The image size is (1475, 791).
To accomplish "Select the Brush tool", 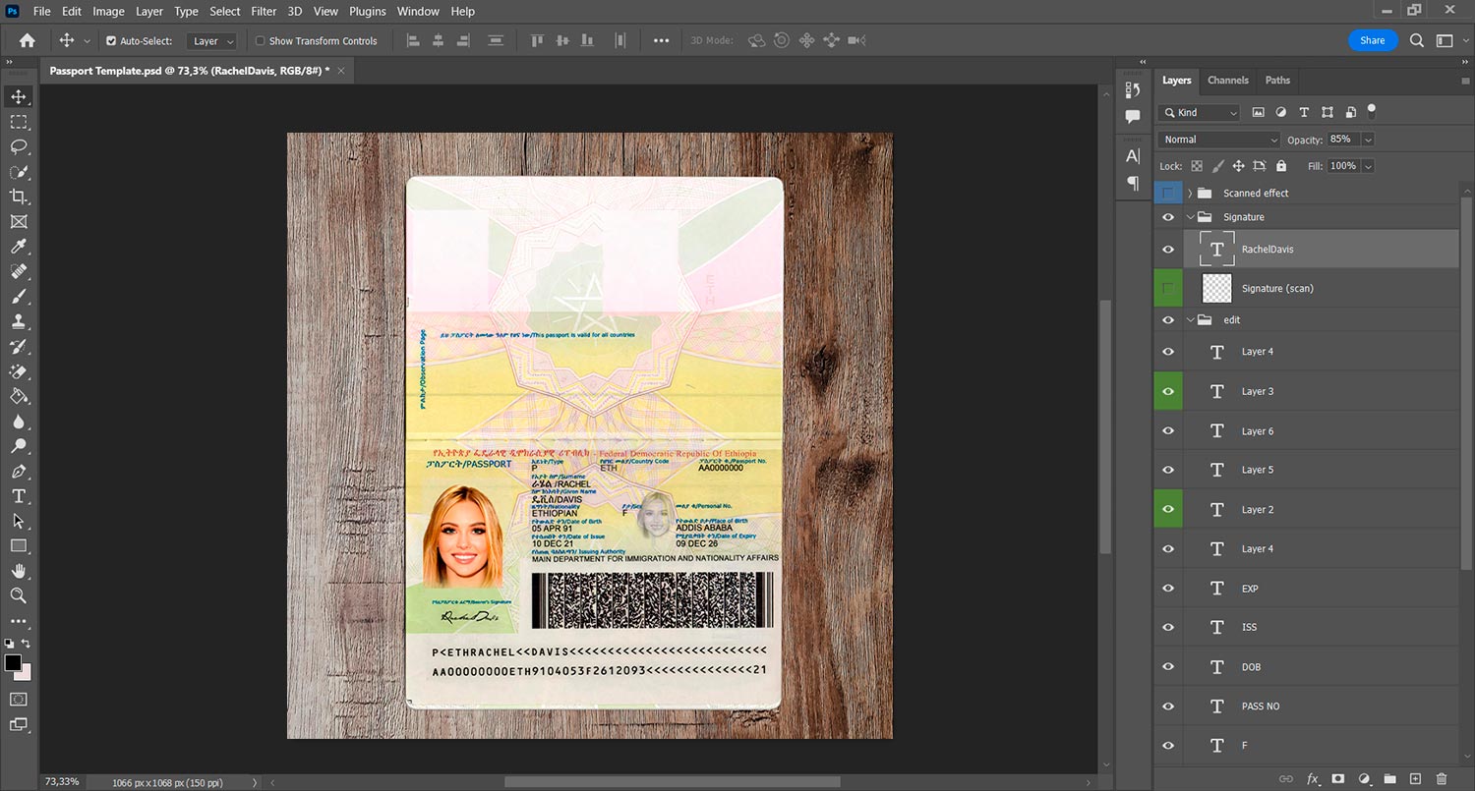I will pos(19,296).
